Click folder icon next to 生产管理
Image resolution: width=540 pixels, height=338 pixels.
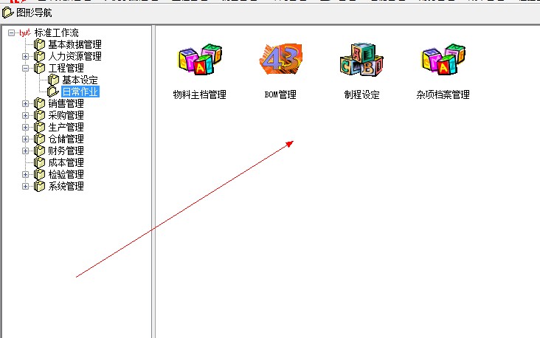point(39,127)
